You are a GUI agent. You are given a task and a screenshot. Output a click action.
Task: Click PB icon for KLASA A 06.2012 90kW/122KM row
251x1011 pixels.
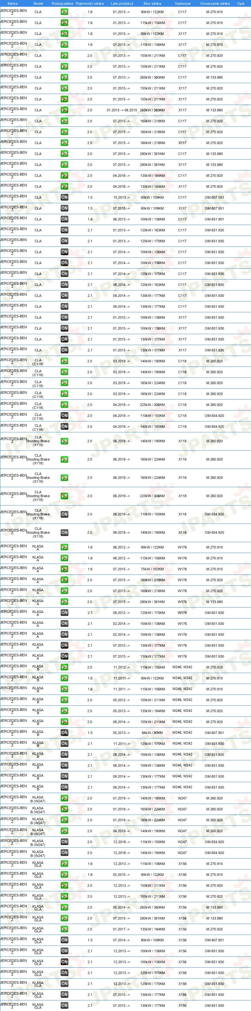pos(64,547)
